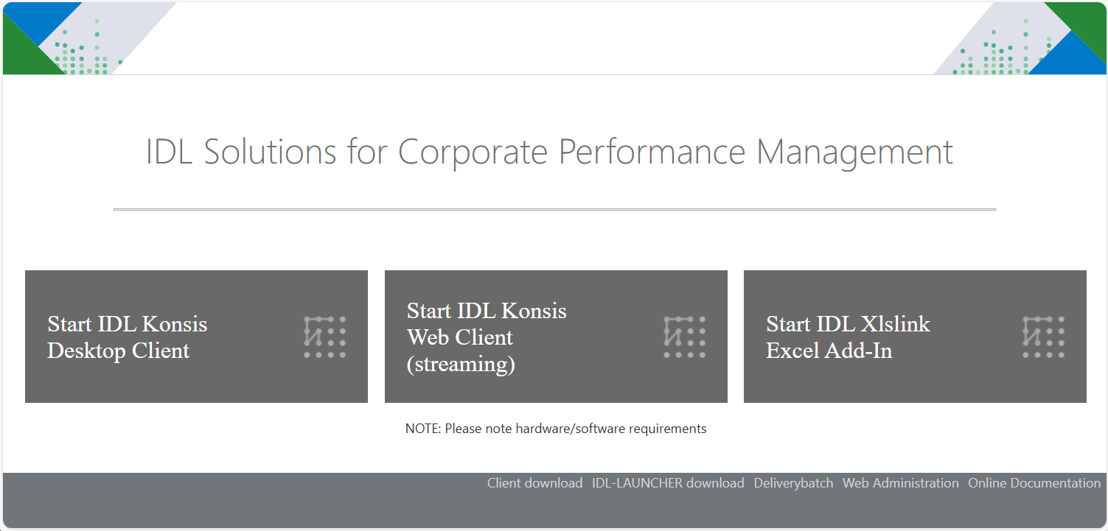1108x531 pixels.
Task: Click the grid icon on Desktop Client tile
Action: (x=324, y=337)
